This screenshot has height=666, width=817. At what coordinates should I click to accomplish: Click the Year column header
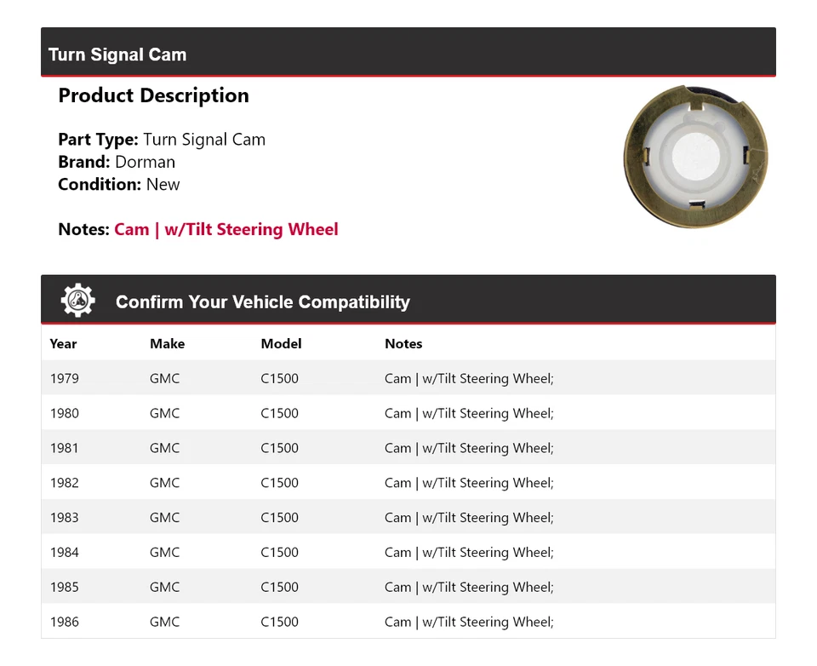click(64, 344)
